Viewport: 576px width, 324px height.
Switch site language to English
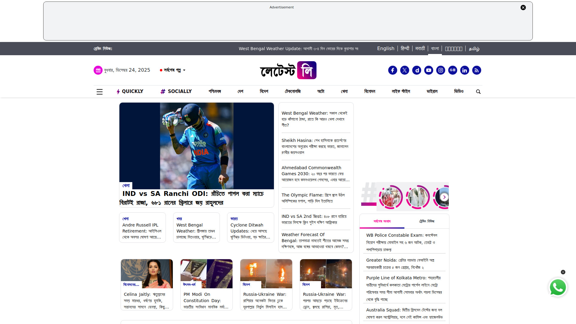point(385,48)
